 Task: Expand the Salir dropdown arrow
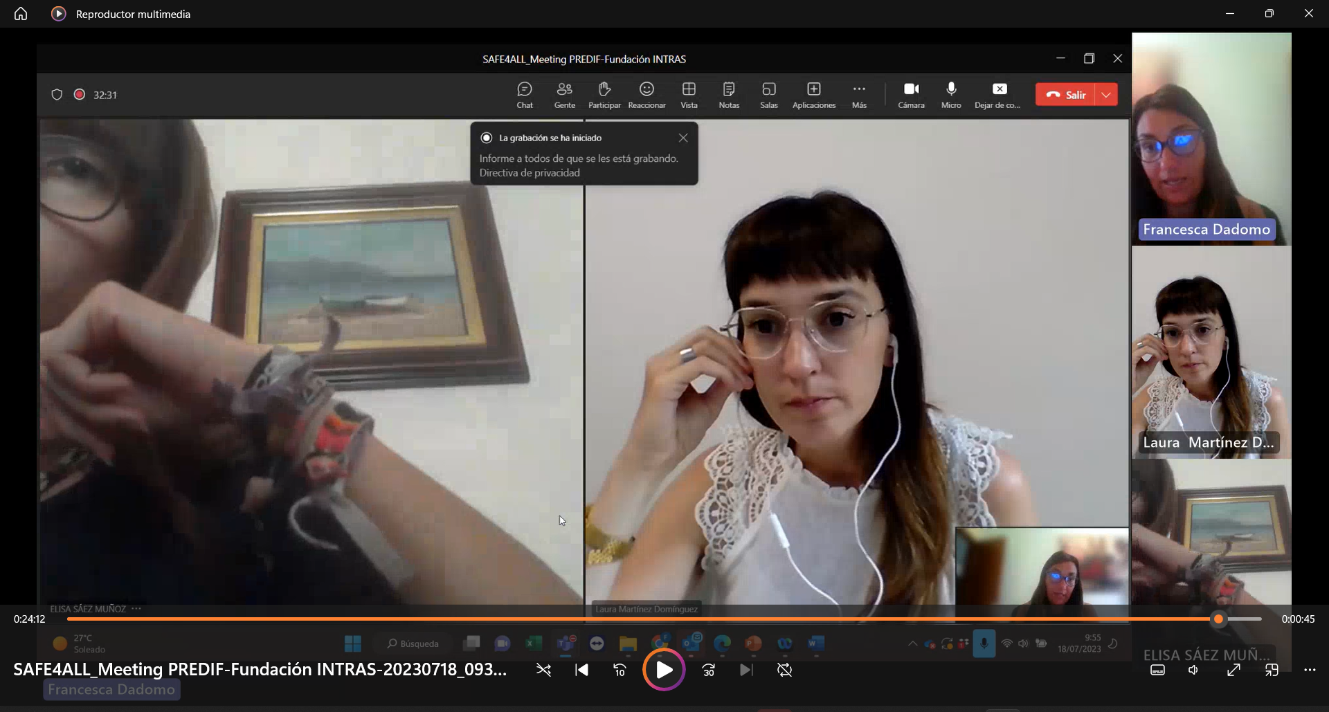1106,95
